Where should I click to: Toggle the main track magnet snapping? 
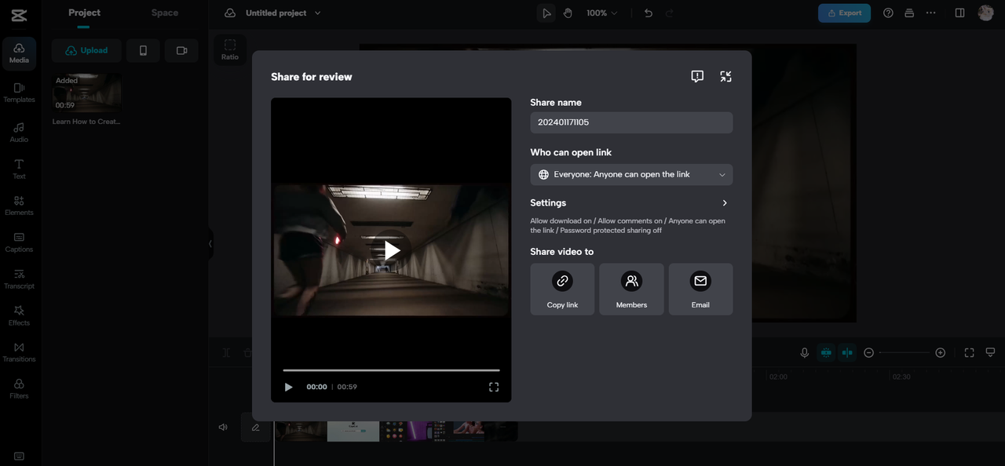click(826, 353)
